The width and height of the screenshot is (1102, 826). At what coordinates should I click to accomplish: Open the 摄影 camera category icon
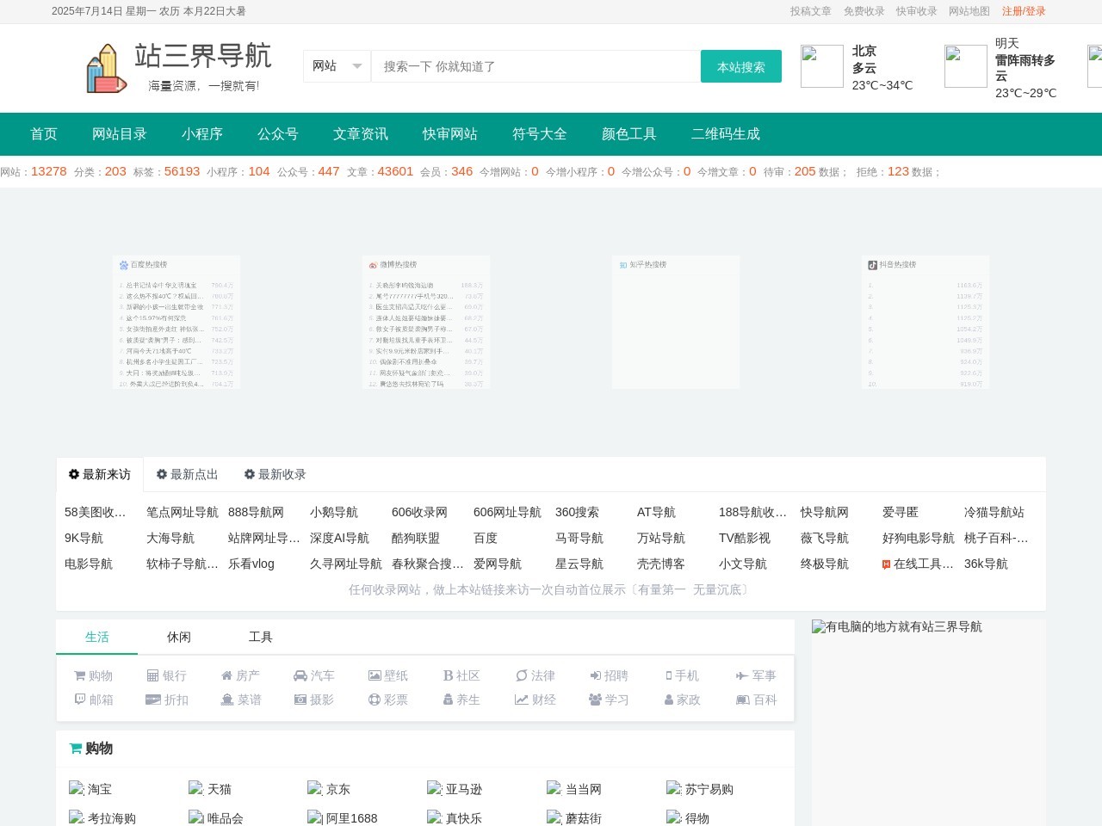(x=300, y=700)
